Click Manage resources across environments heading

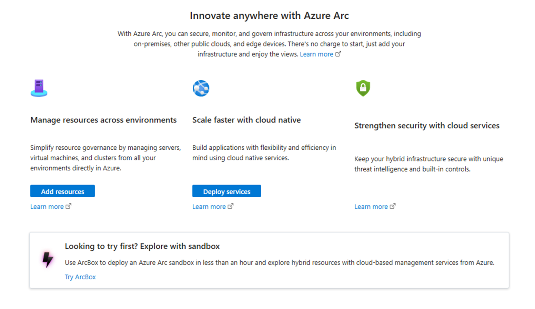pyautogui.click(x=103, y=120)
